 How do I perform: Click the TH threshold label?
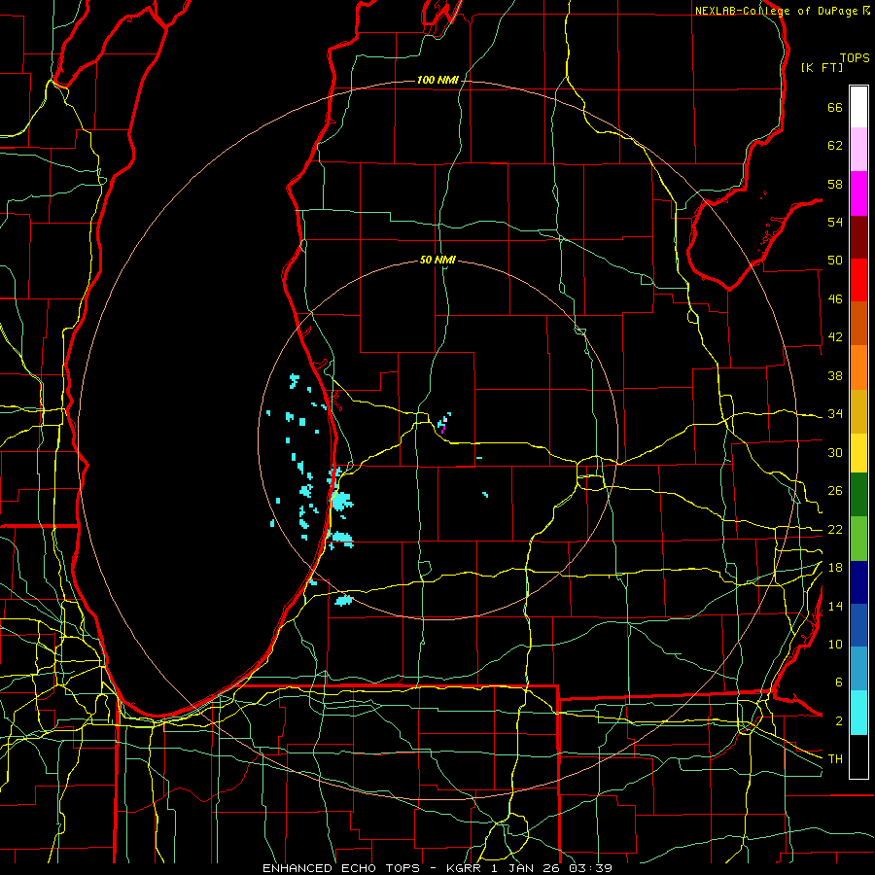(835, 759)
